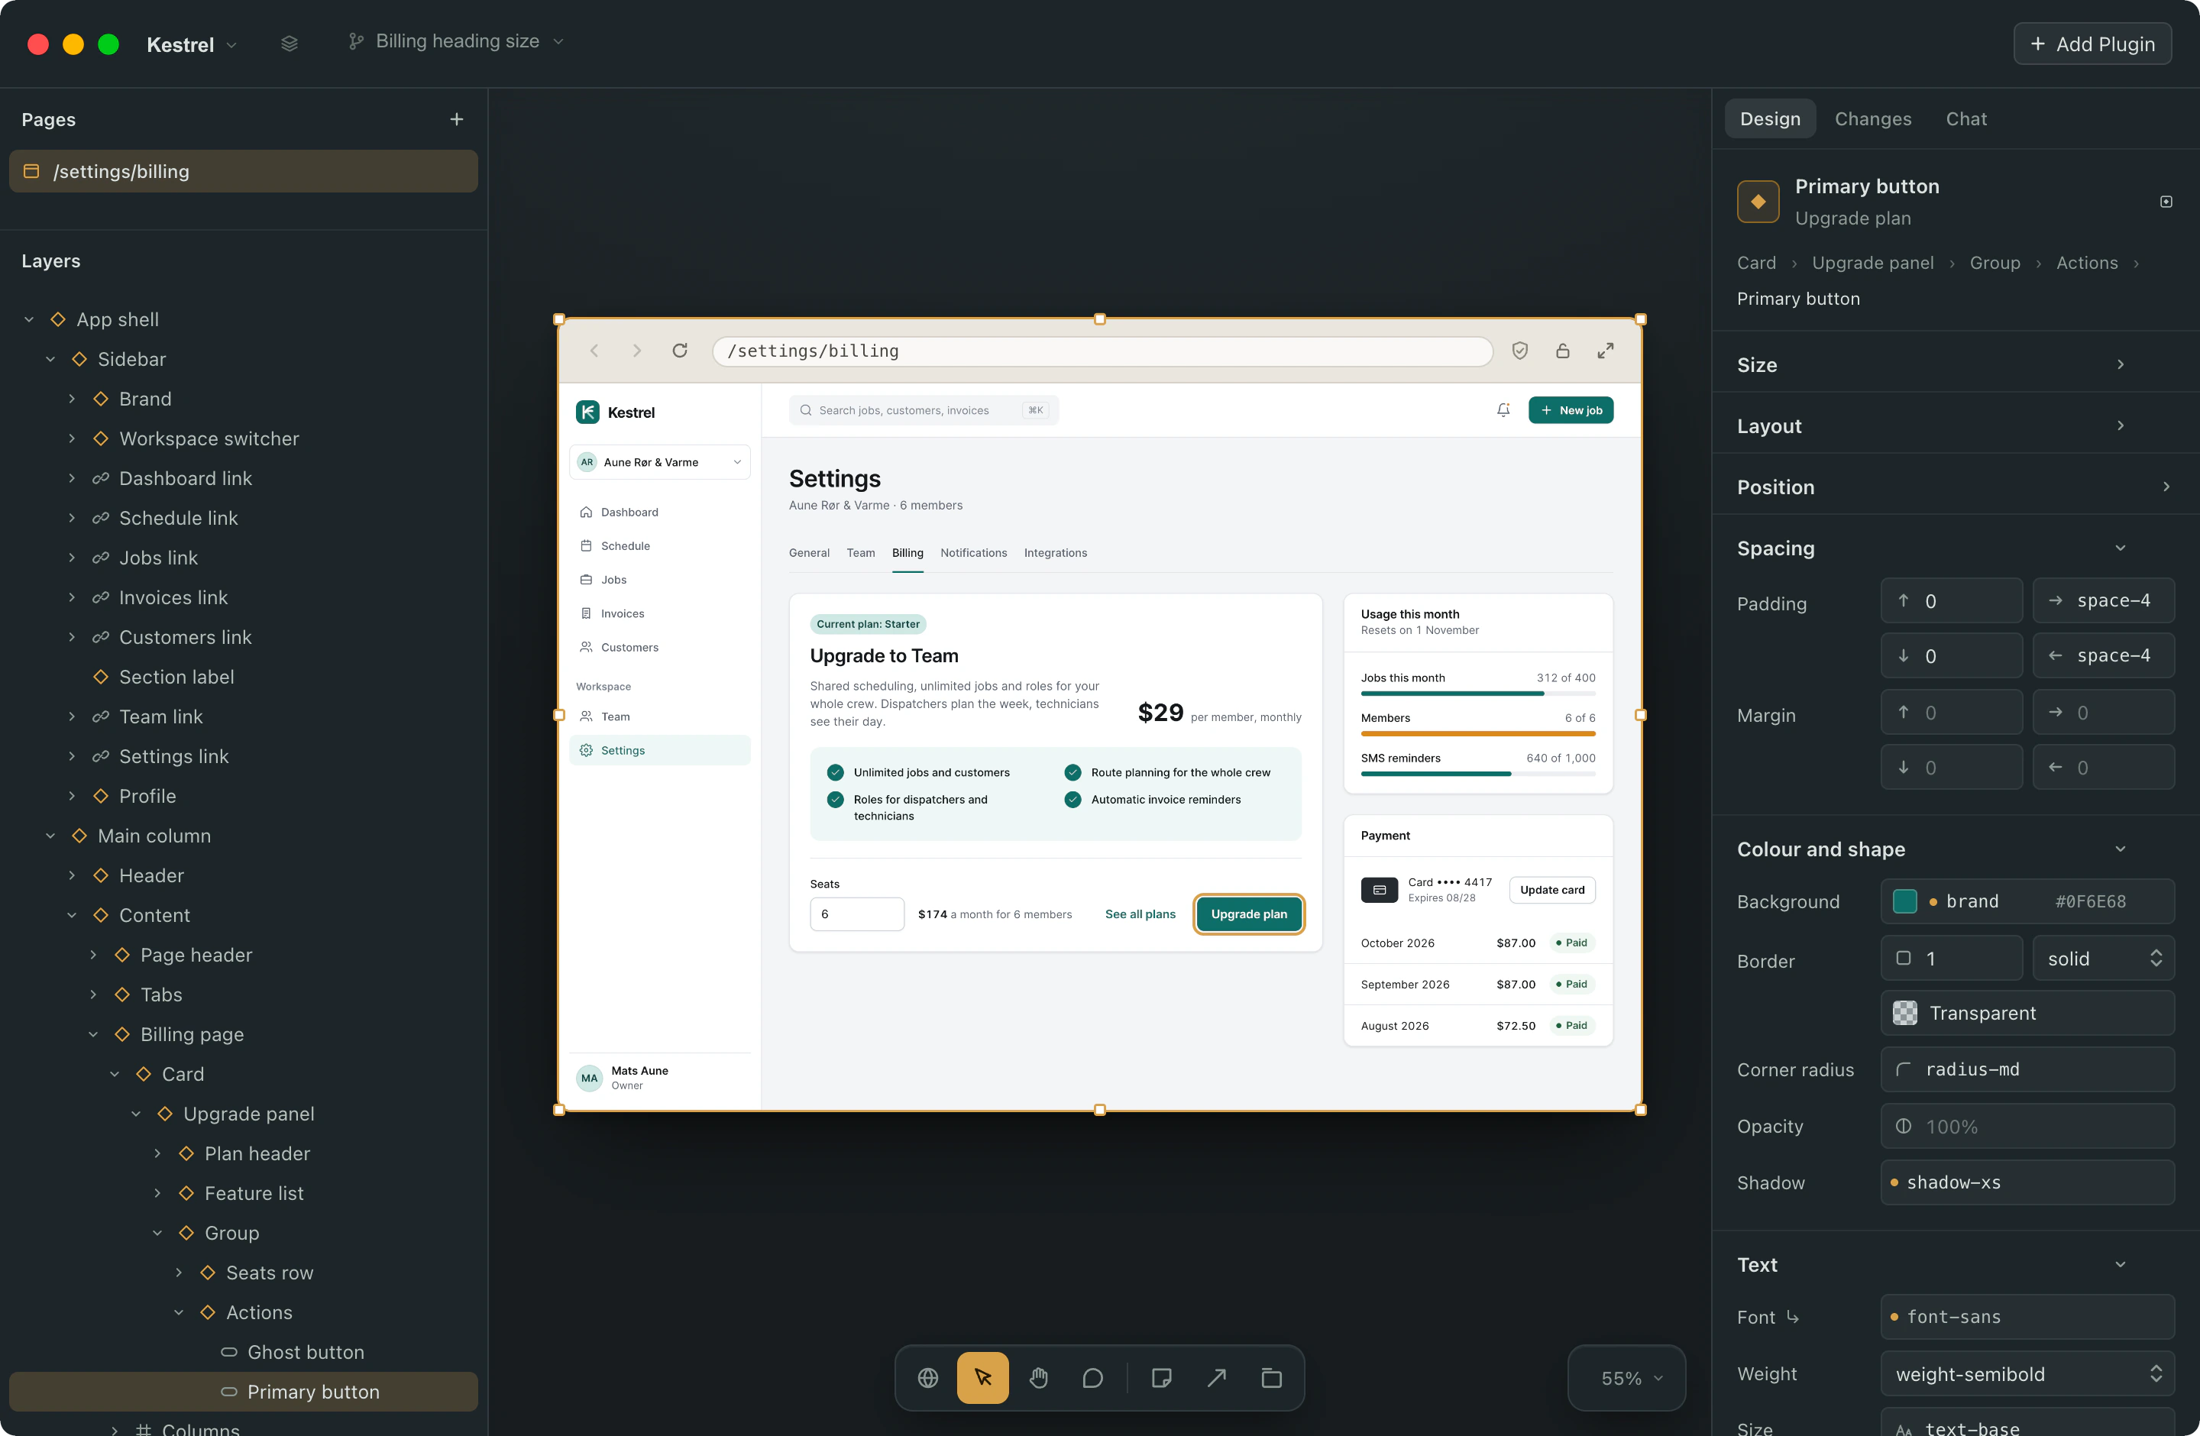Expand the Layout section

click(x=2121, y=425)
